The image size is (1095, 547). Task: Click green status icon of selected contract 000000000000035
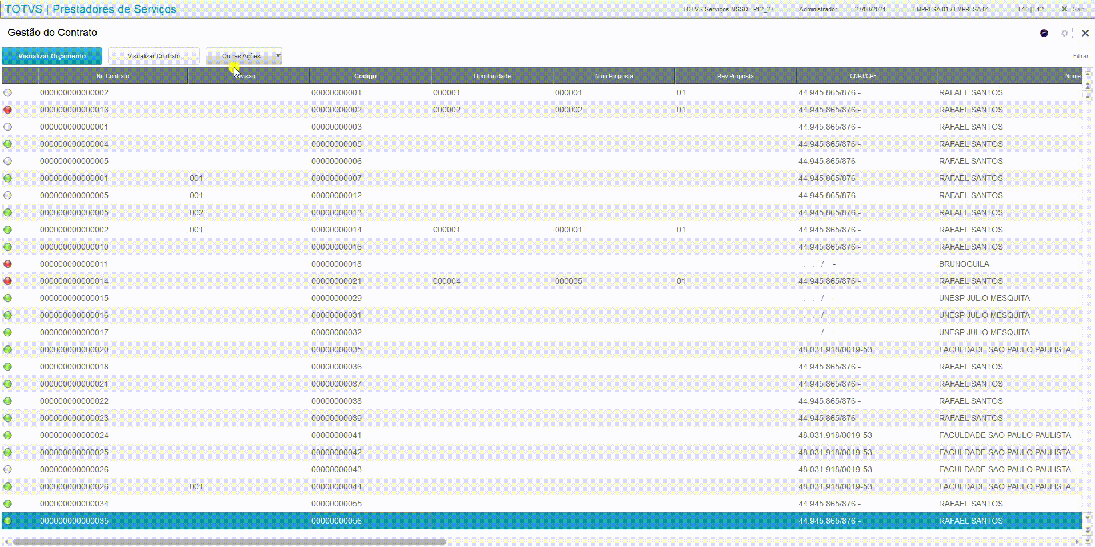(7, 521)
